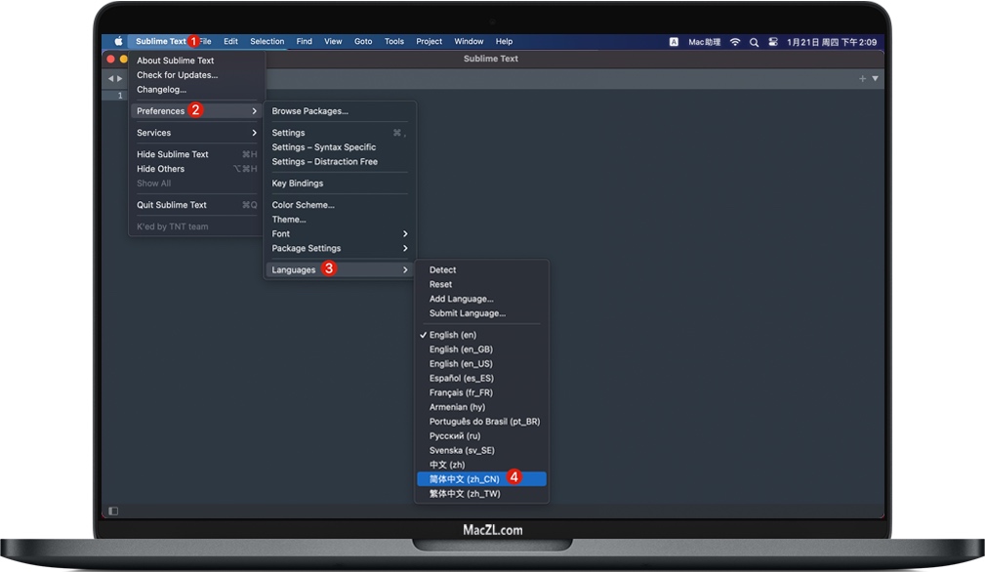Open the Selection menu

click(267, 41)
